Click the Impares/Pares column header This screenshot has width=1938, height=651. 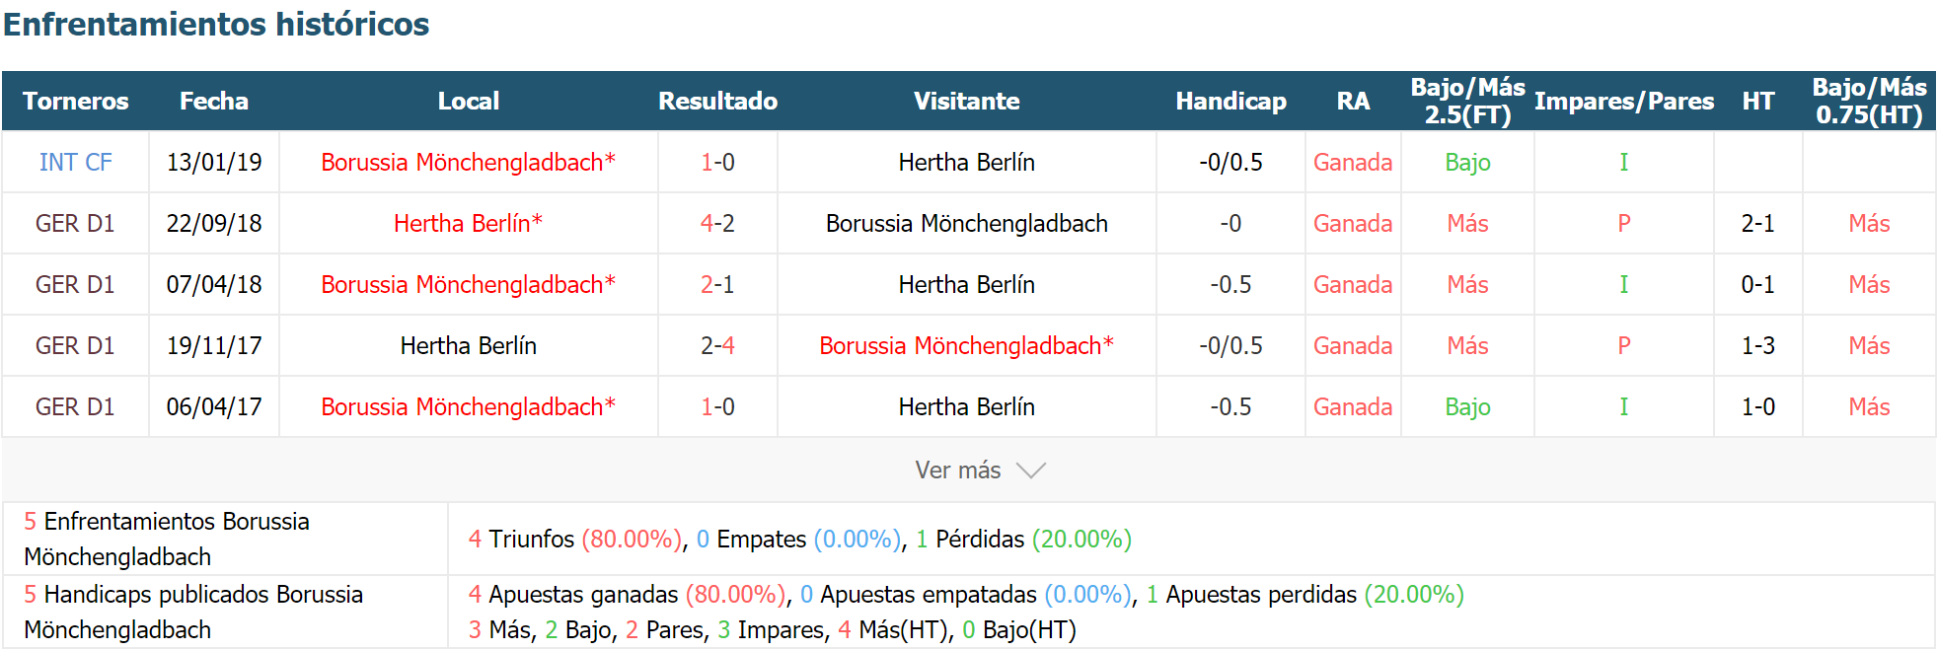(1623, 101)
